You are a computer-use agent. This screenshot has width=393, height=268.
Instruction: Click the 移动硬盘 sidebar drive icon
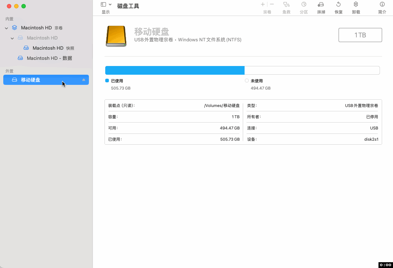tap(15, 80)
